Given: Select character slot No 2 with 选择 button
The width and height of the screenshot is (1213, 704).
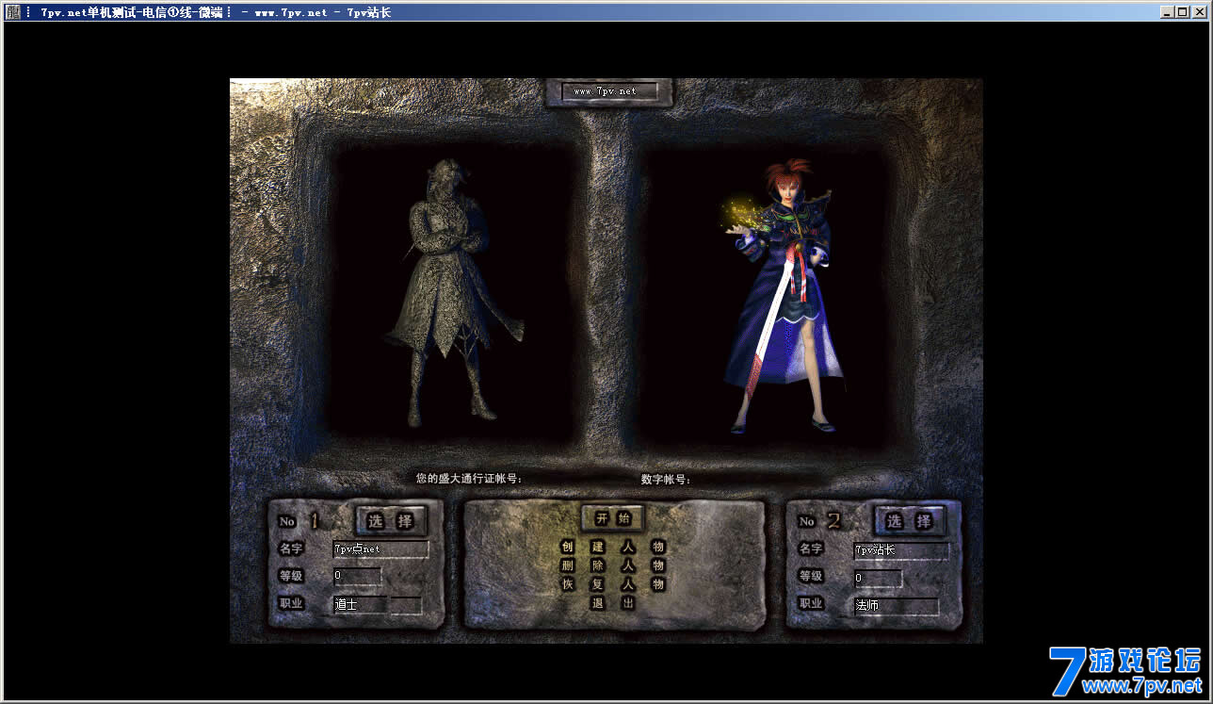Looking at the screenshot, I should point(910,520).
